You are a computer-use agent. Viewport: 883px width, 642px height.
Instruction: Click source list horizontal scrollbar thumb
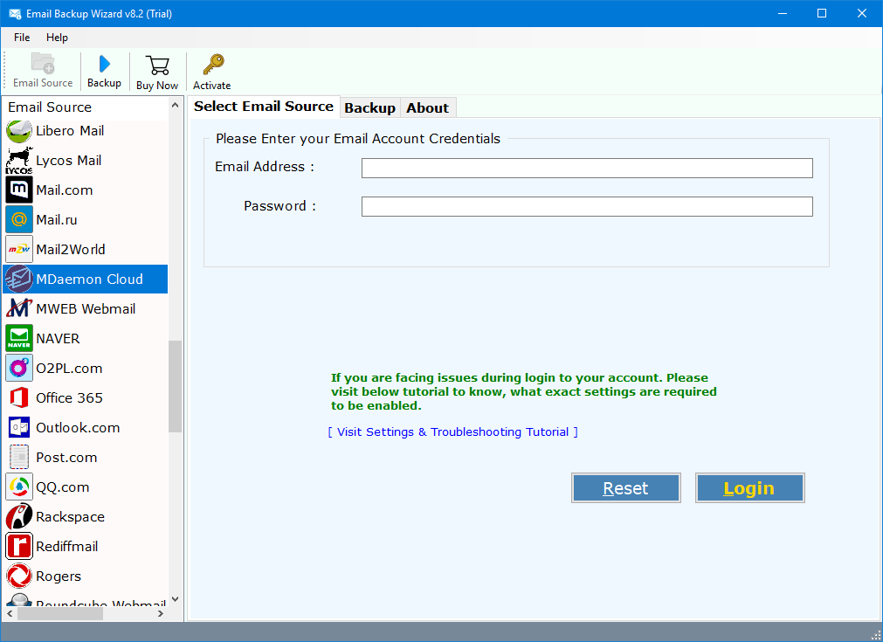click(60, 614)
